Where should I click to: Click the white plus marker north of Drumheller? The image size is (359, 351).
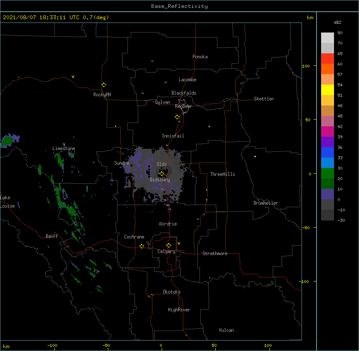pos(255,156)
